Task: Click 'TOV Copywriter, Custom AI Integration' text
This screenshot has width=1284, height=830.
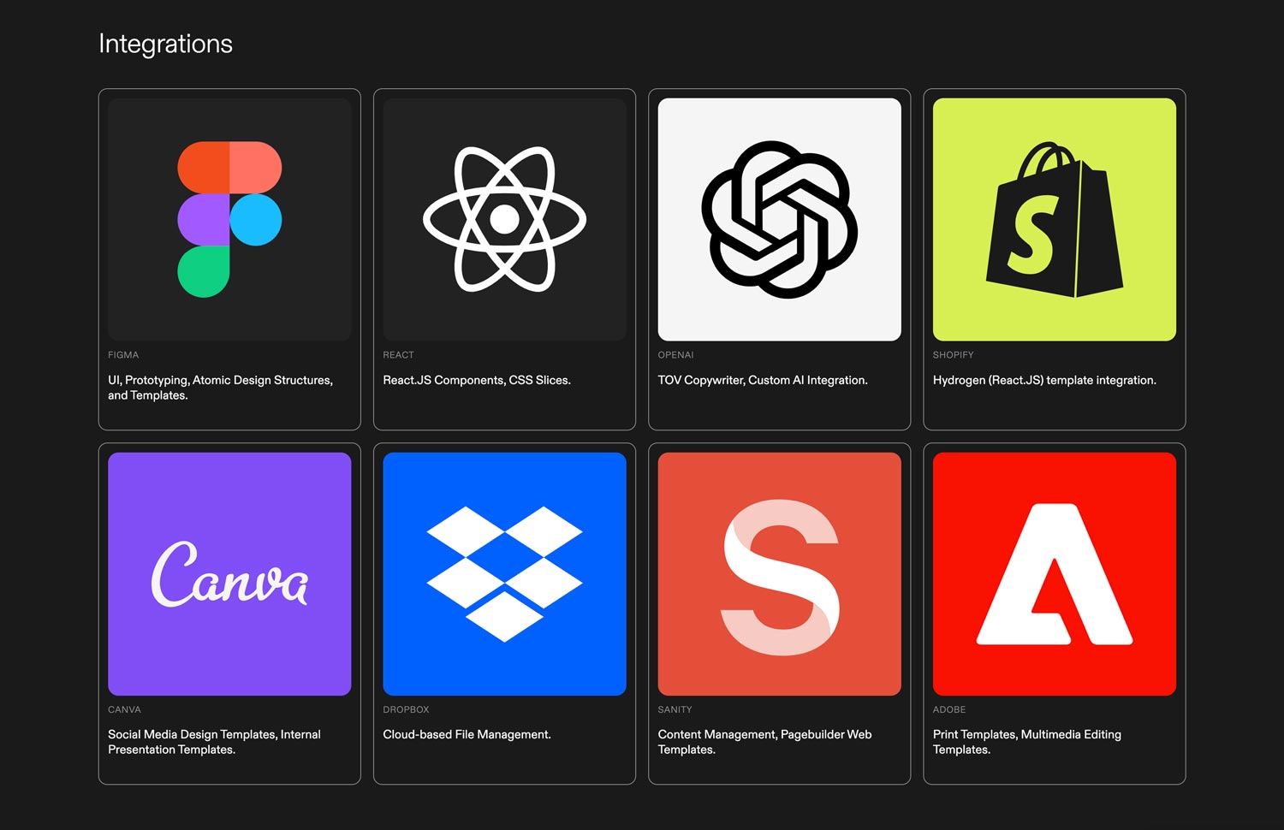Action: coord(762,380)
